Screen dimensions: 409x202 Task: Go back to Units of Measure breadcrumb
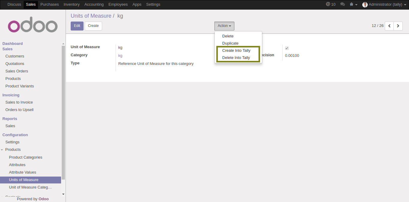click(91, 16)
